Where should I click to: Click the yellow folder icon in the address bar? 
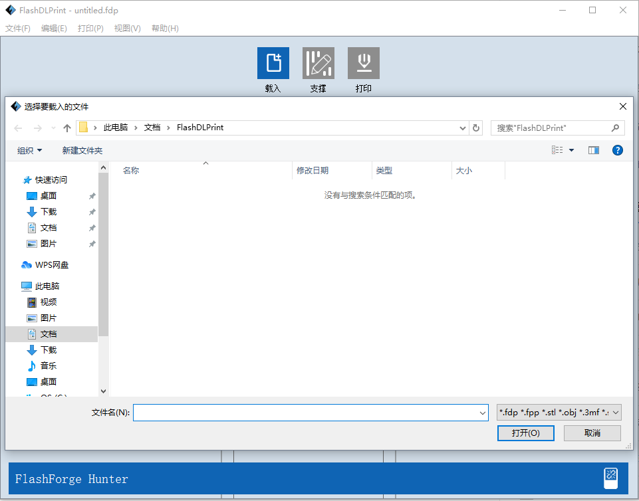83,128
